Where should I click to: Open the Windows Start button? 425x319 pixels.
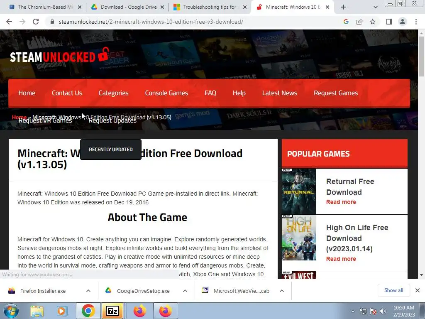coord(11,311)
